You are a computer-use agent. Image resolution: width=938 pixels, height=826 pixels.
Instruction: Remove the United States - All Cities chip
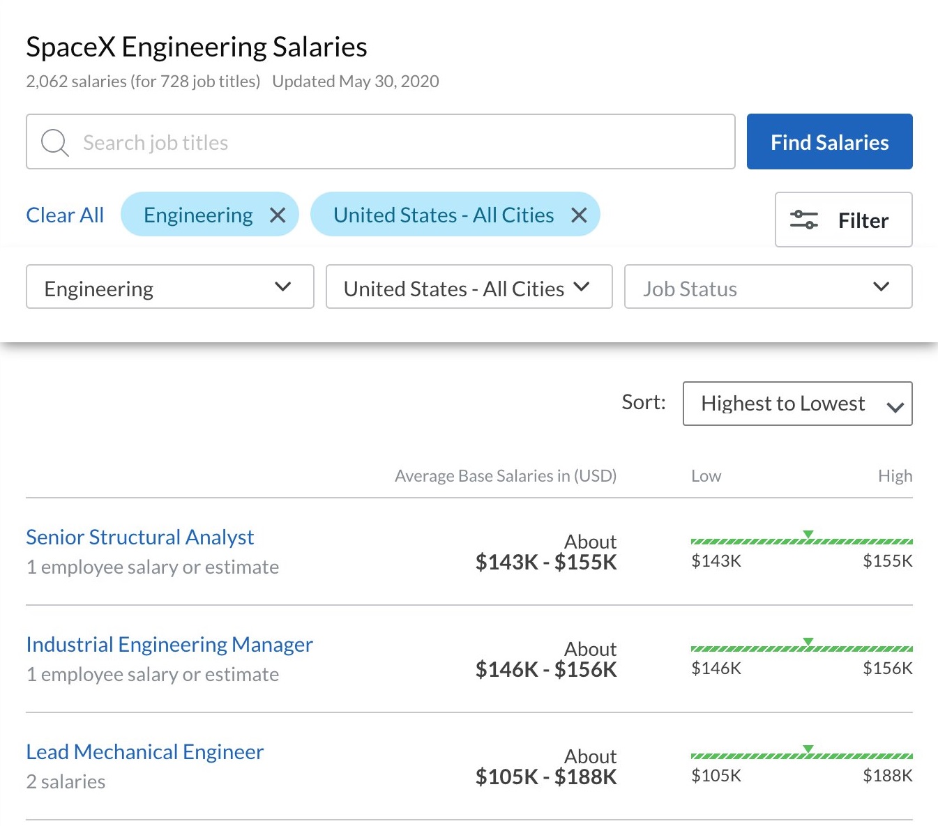pyautogui.click(x=579, y=215)
